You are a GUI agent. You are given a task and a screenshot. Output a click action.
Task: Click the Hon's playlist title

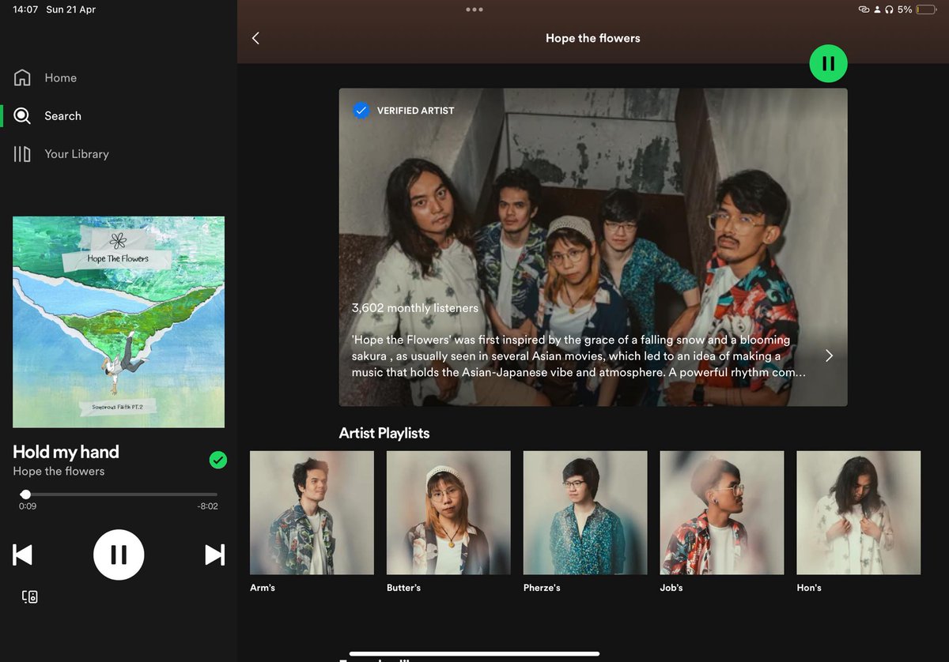click(x=809, y=588)
